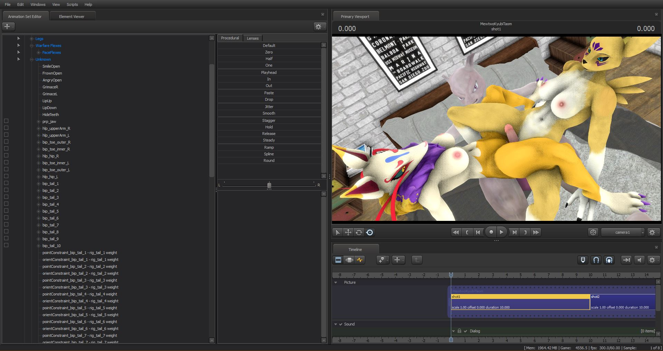Apply the Default preset
Screen dimensions: 663x351
(x=269, y=46)
